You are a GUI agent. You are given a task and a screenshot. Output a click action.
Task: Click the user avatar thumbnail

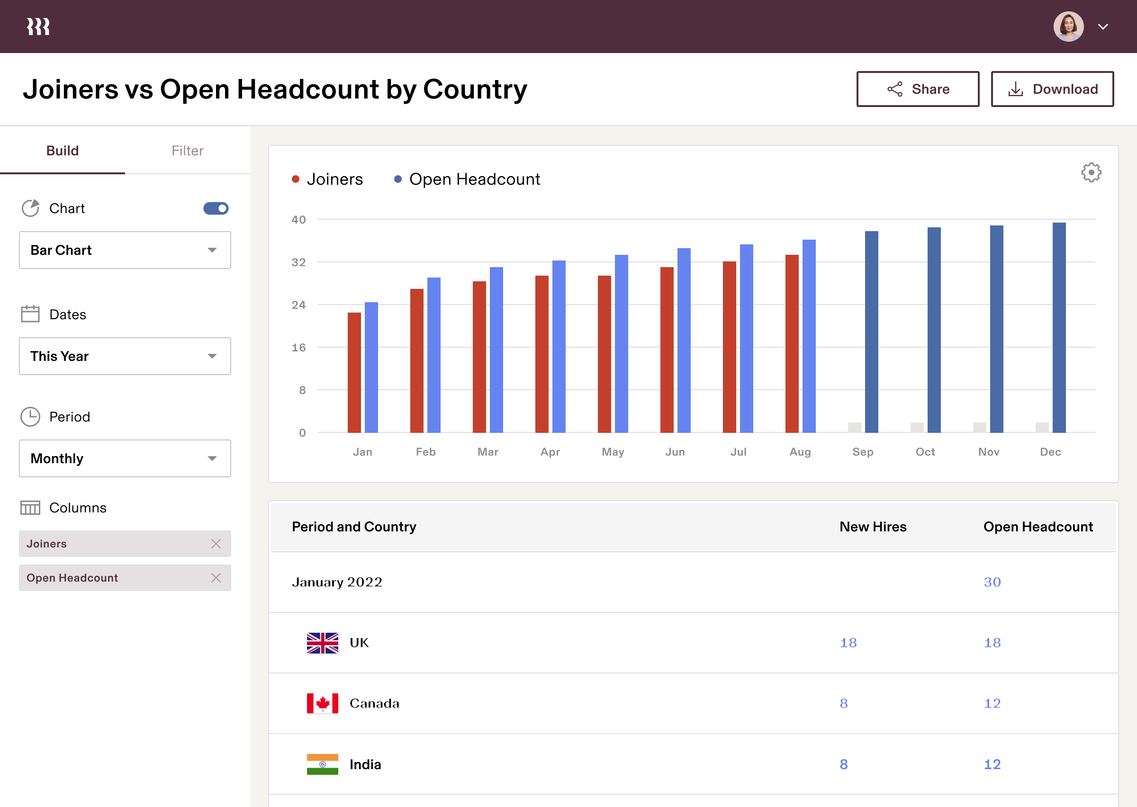tap(1068, 26)
